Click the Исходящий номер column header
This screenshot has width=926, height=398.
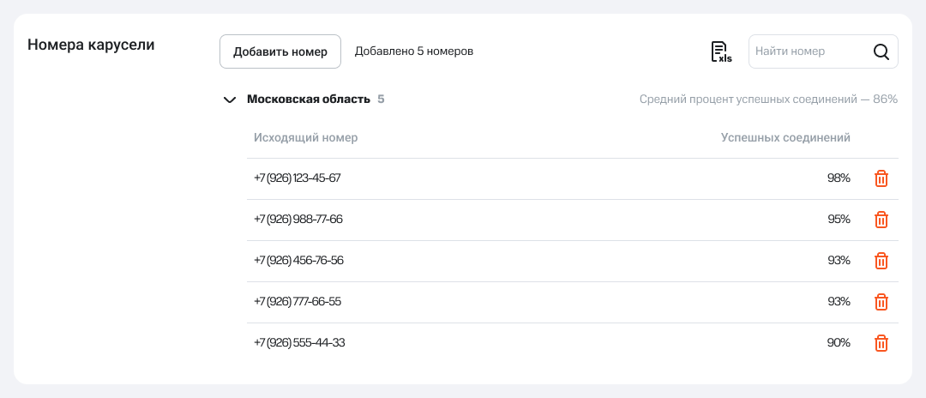[305, 137]
